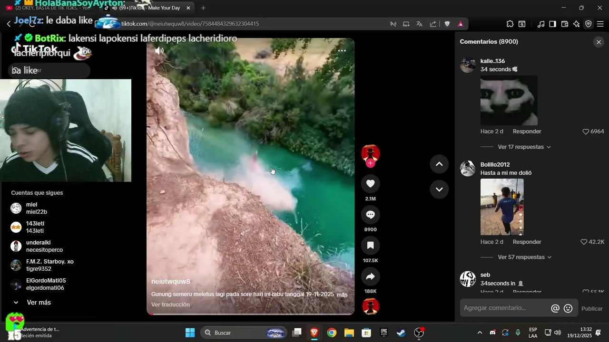Like Bolillo2012's comment heart
609x342 pixels.
(x=584, y=242)
